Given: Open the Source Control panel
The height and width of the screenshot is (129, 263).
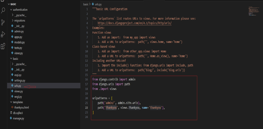Looking at the screenshot, I should click(3, 22).
